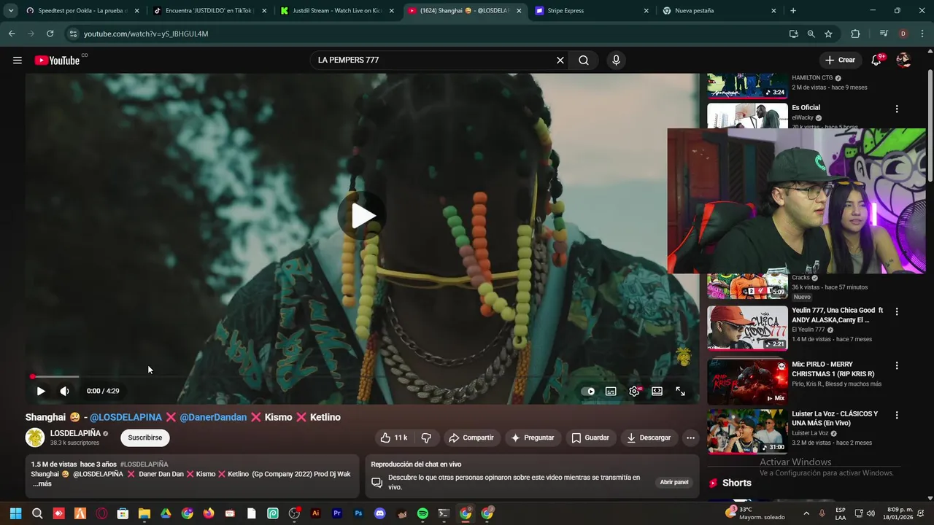This screenshot has height=525, width=934.
Task: Open YouTube notifications bell
Action: [876, 60]
